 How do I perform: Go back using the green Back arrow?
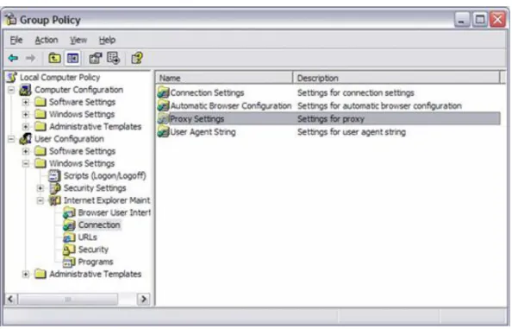coord(13,58)
